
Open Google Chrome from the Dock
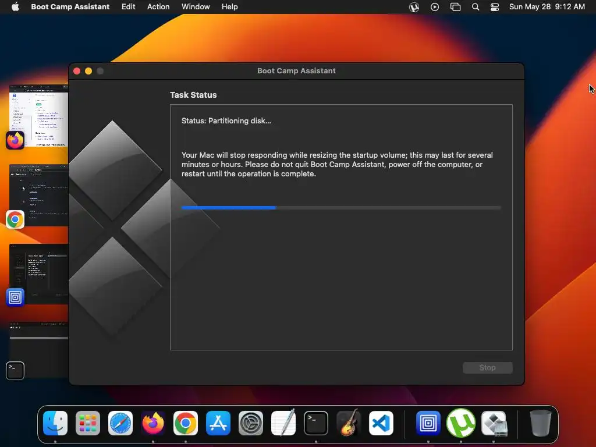coord(186,423)
